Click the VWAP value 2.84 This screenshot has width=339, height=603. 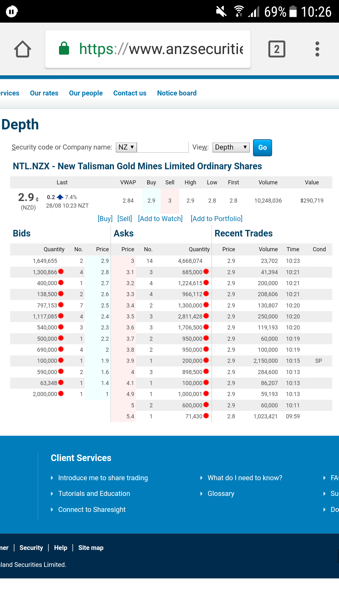click(x=128, y=201)
